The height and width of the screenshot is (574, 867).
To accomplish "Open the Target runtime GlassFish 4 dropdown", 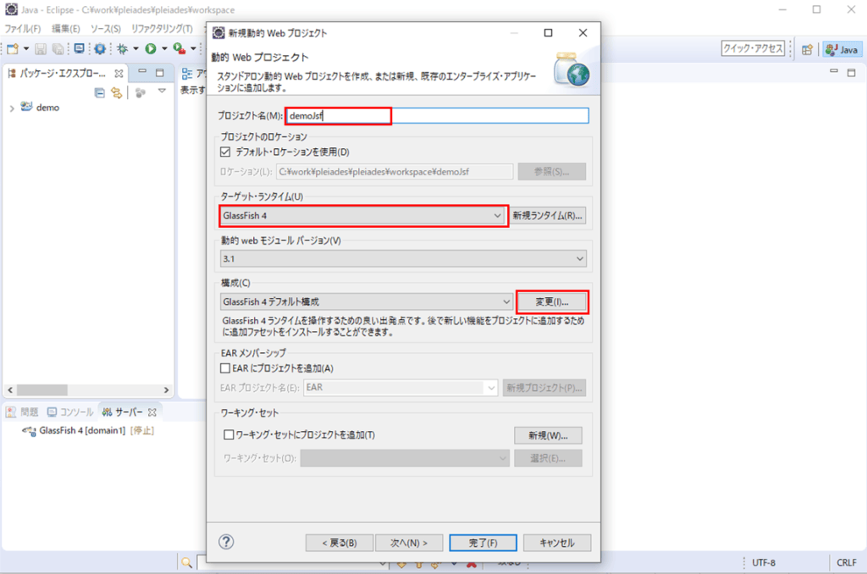I will tap(362, 216).
